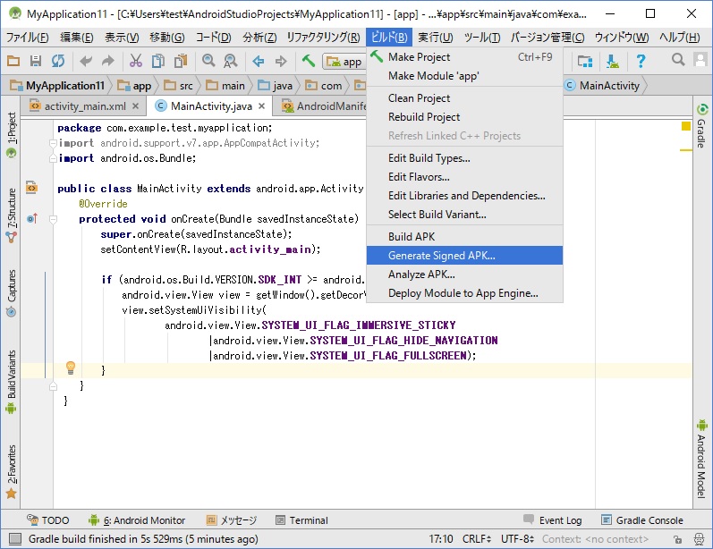Open the 実行(U) menu
This screenshot has height=549, width=713.
tap(435, 37)
